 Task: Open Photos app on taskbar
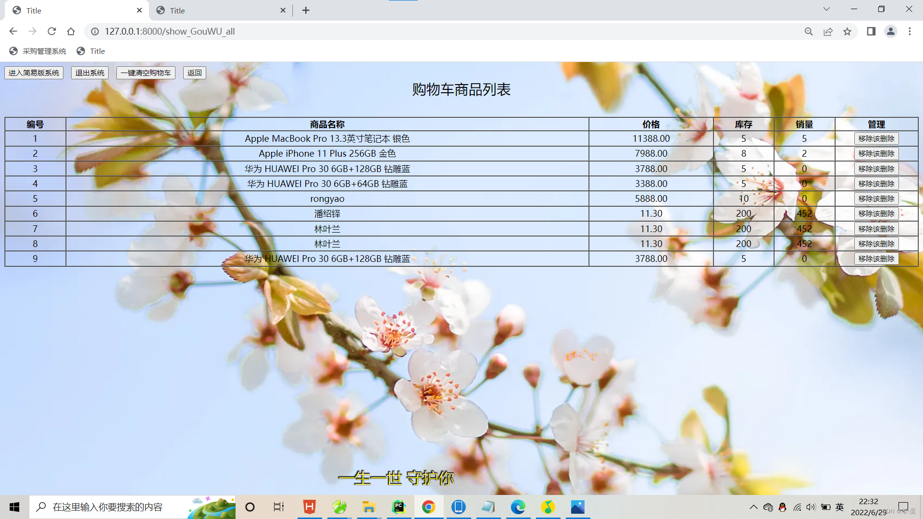[x=577, y=507]
